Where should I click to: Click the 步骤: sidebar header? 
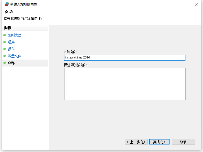(8, 28)
